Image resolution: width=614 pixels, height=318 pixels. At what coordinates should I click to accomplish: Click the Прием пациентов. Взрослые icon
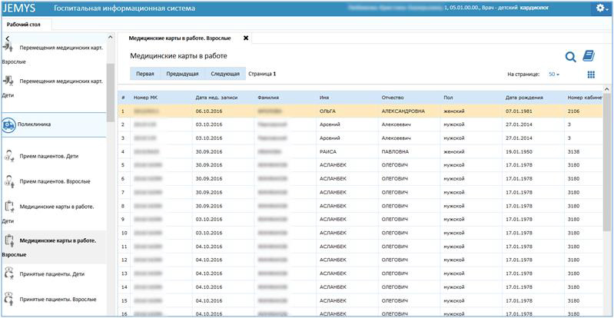pos(9,182)
